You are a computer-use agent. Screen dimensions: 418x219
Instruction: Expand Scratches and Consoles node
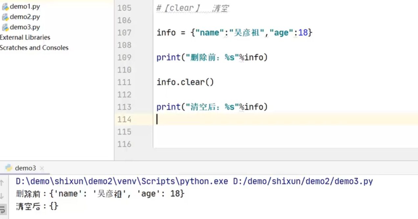(34, 48)
